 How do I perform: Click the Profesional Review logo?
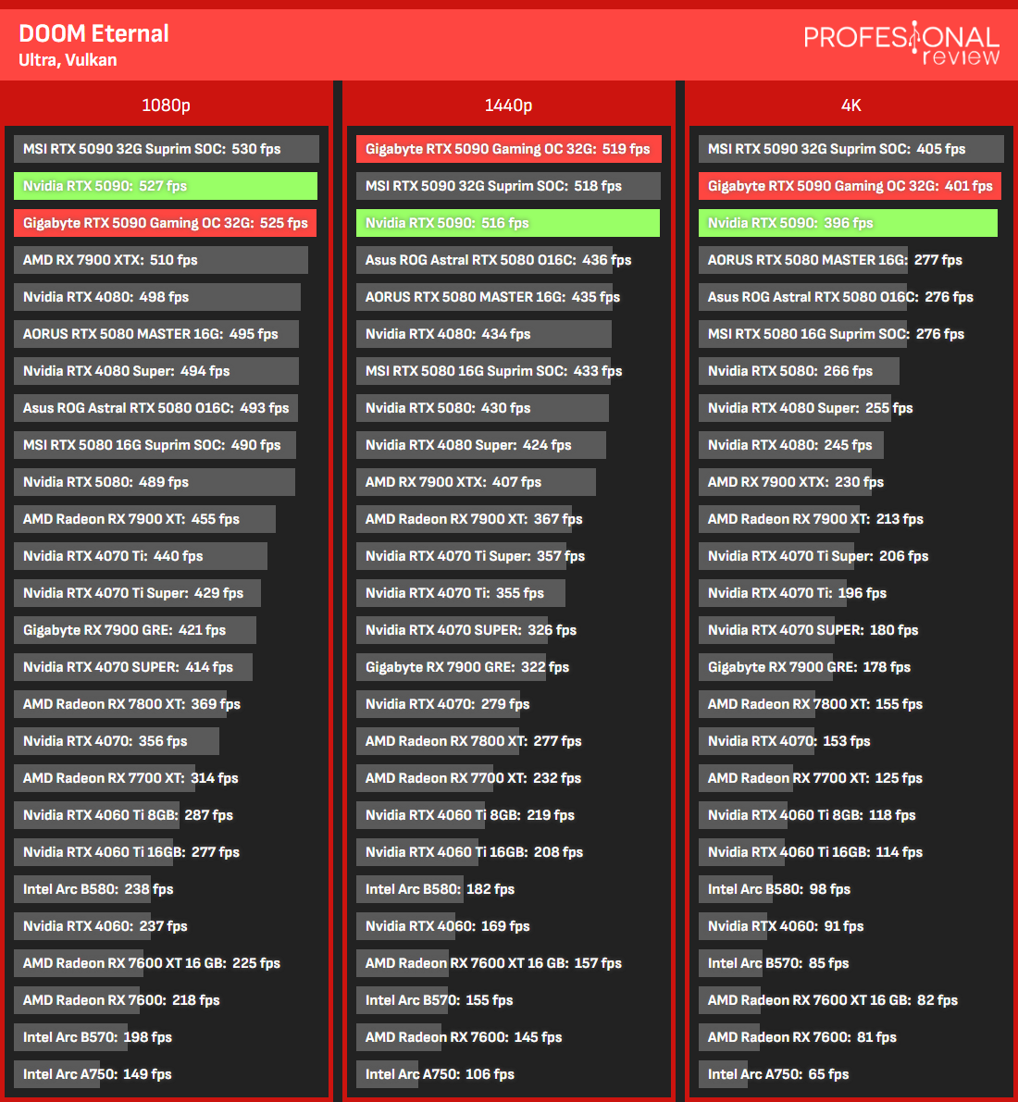pos(901,43)
